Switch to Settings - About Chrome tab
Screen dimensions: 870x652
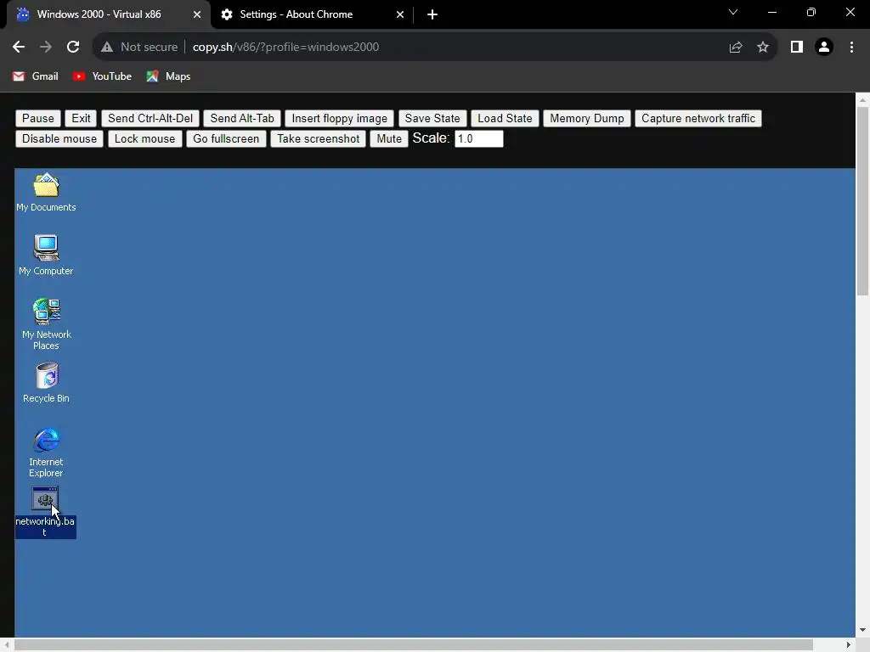coord(313,14)
